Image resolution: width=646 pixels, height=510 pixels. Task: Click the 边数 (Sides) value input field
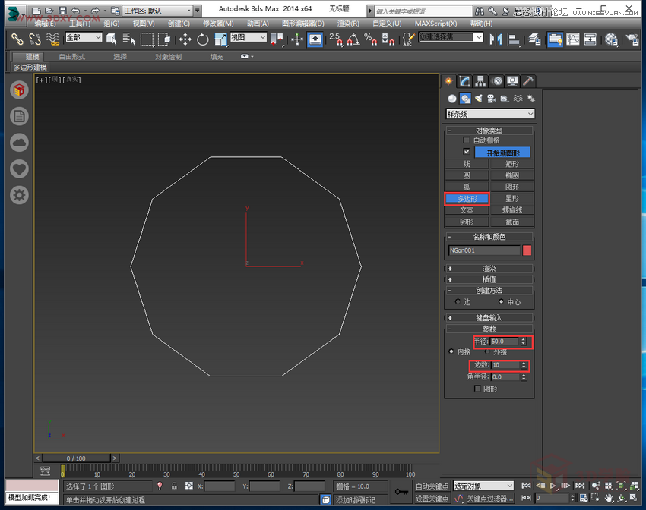(500, 365)
